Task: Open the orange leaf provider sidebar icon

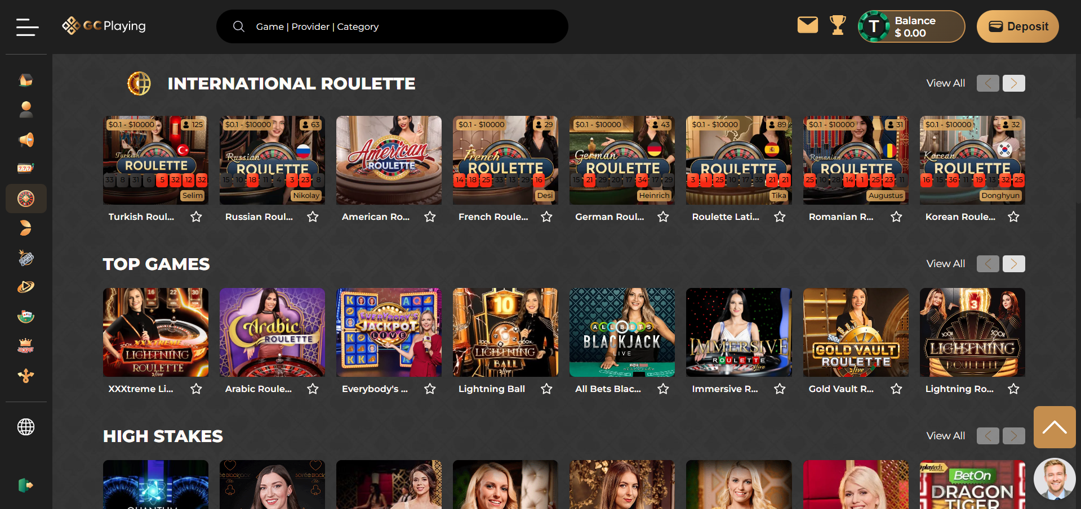Action: point(26,228)
